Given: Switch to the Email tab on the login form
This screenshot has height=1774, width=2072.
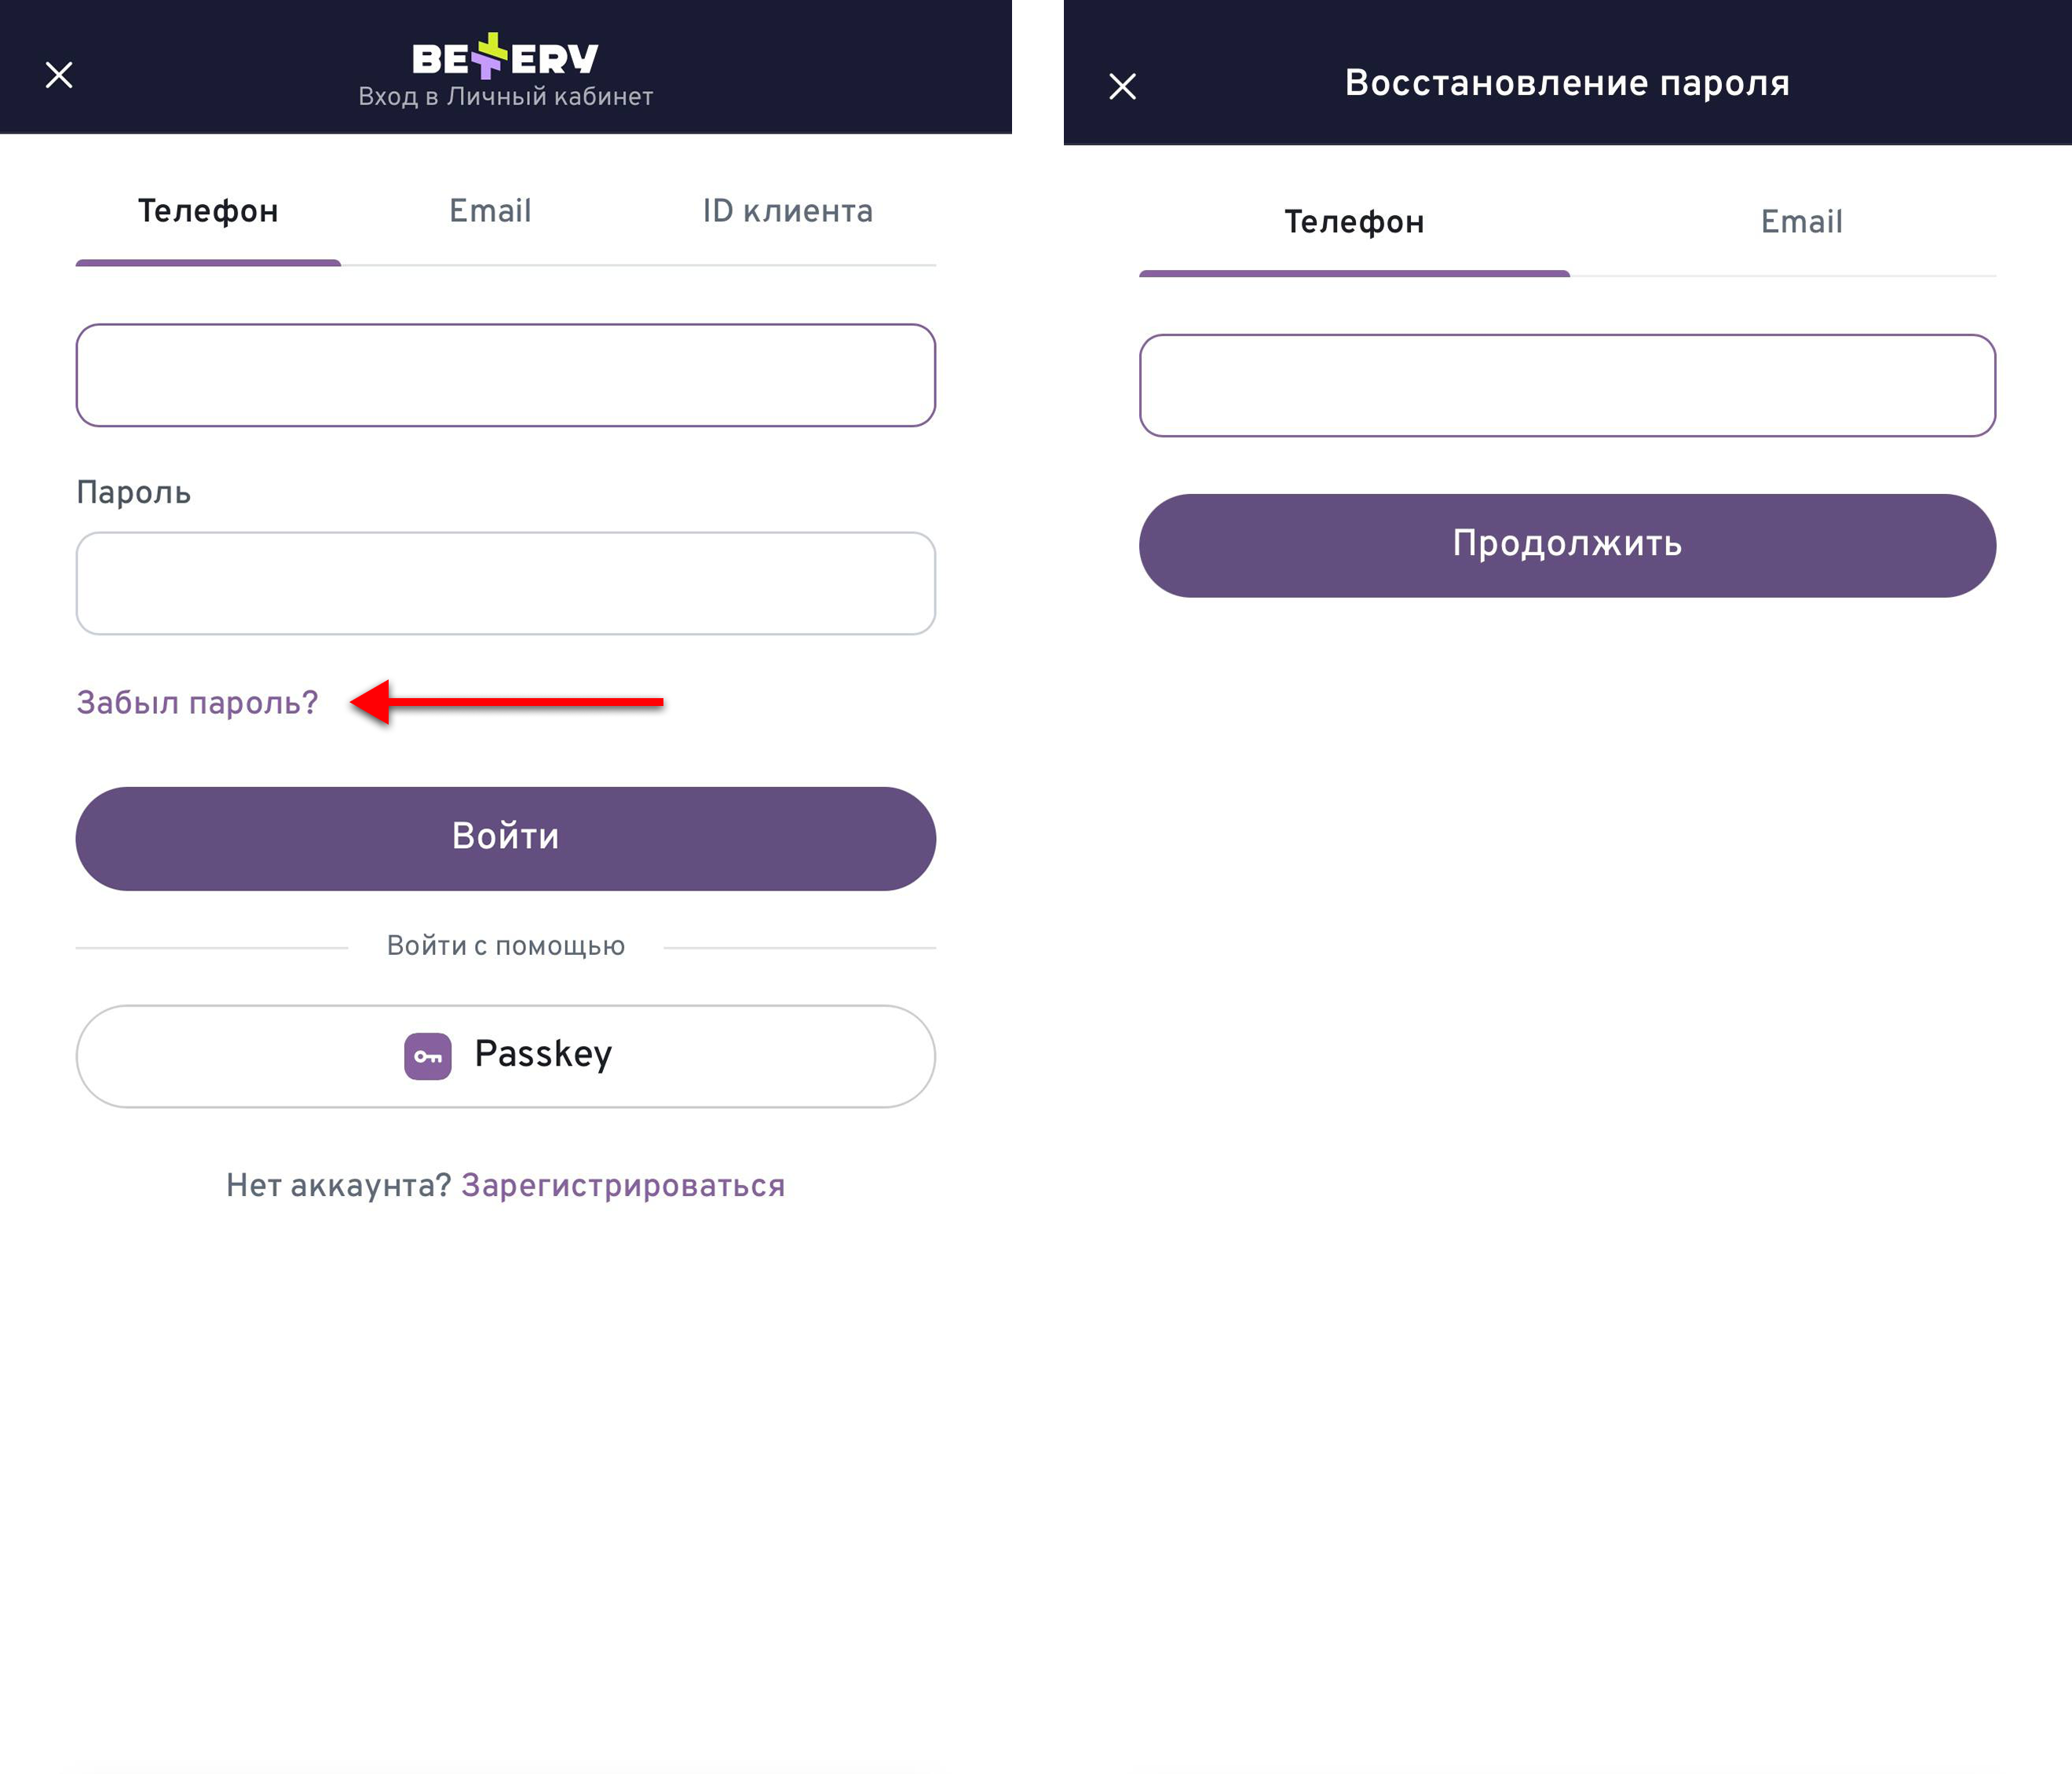Looking at the screenshot, I should pos(490,211).
